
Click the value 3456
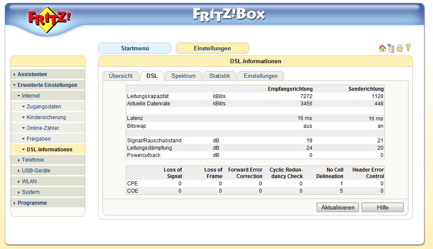(x=306, y=104)
